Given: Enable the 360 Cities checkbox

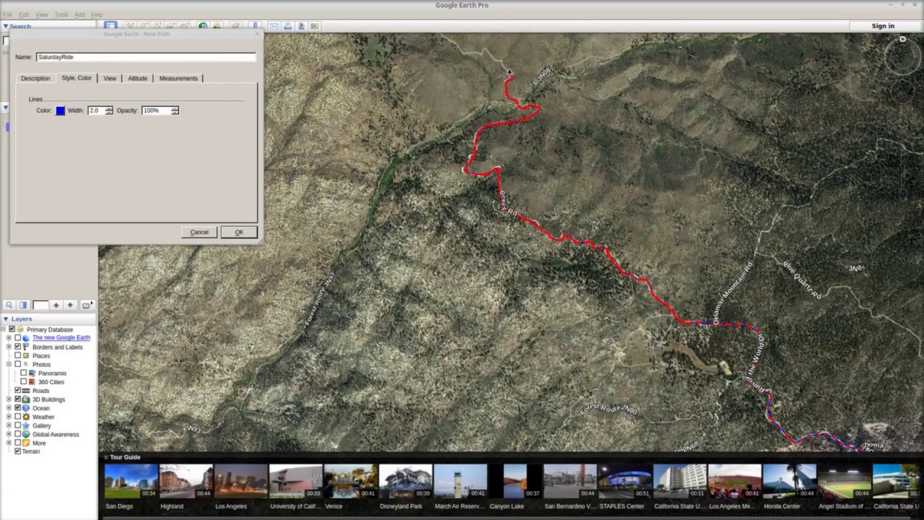Looking at the screenshot, I should 23,381.
